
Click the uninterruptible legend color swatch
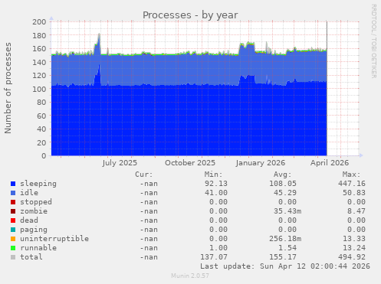pos(13,239)
